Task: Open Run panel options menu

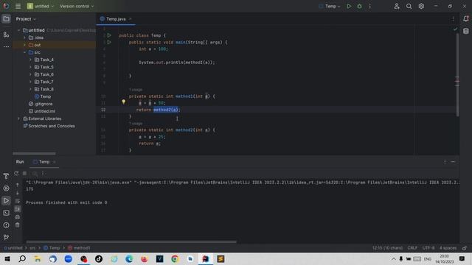Action: (445, 162)
